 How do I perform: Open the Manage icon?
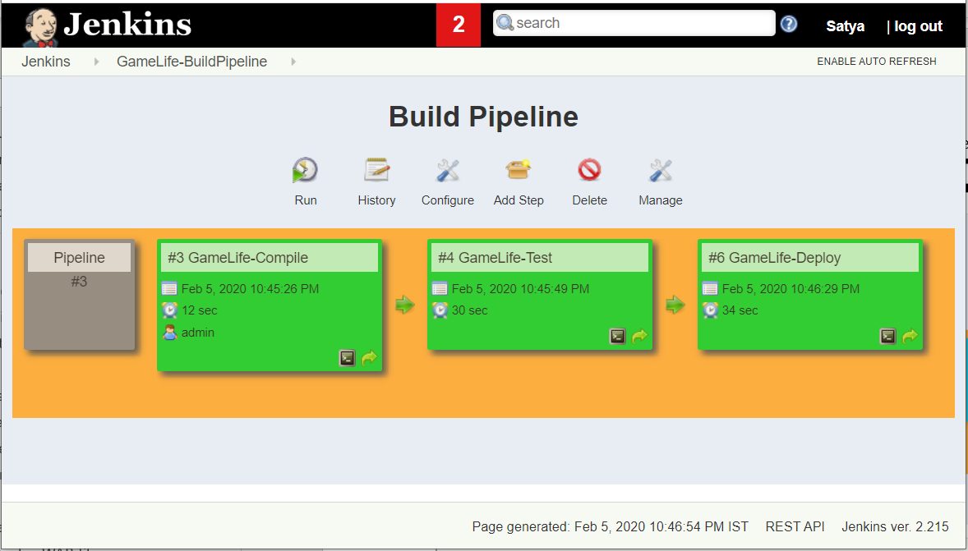pyautogui.click(x=661, y=171)
